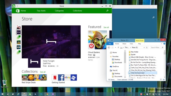Viewport: 171px width, 96px height.
Task: Click the Hotel Tonight purple app logo
Action: pos(34,62)
